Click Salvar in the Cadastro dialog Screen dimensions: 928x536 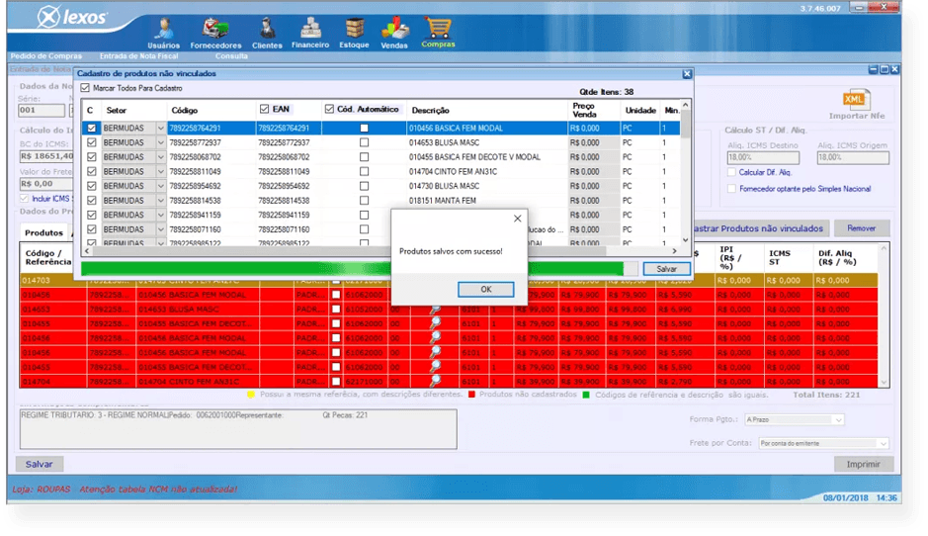(666, 269)
